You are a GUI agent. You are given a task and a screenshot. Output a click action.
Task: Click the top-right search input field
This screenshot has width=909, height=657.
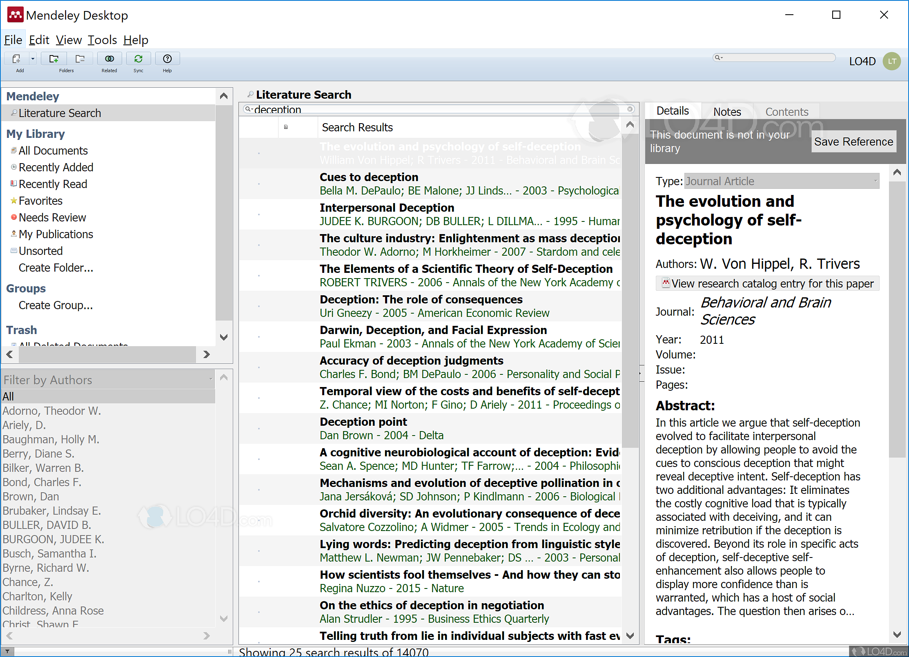click(776, 58)
